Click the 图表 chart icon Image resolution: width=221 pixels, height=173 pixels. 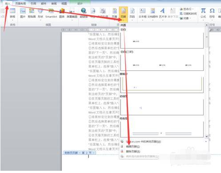click(62, 13)
